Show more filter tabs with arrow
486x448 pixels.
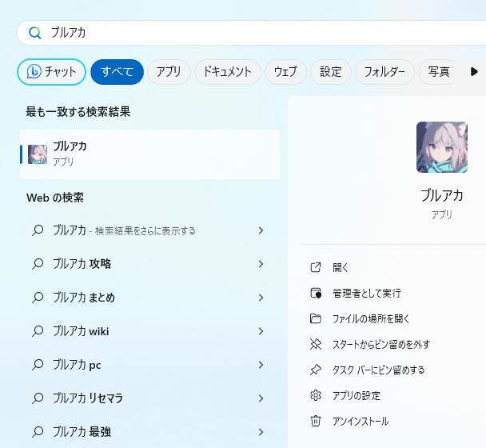tap(474, 72)
